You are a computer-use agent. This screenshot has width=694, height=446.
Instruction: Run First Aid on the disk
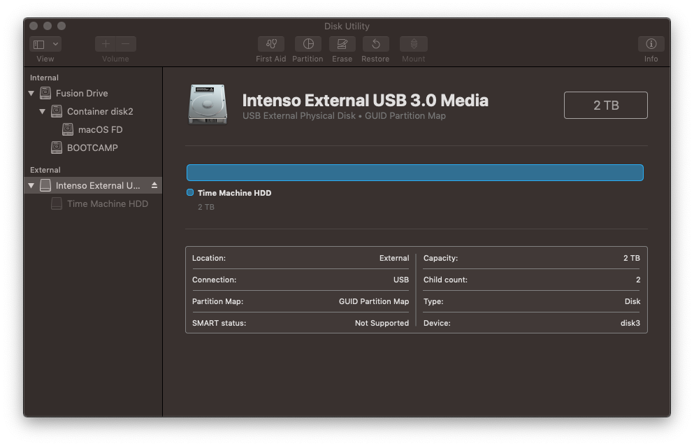point(271,44)
